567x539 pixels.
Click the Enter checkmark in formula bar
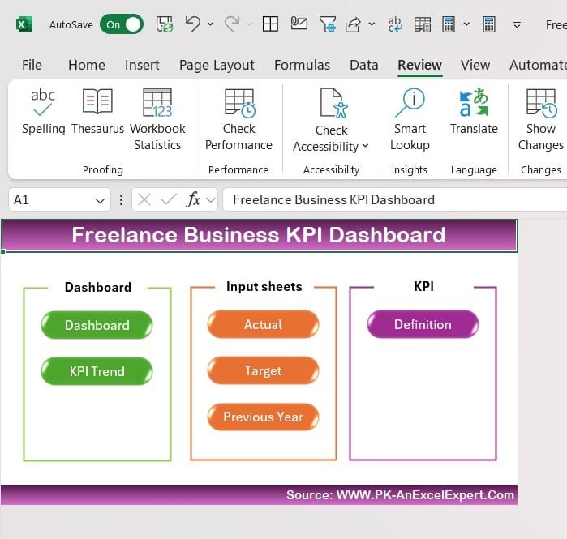point(168,199)
